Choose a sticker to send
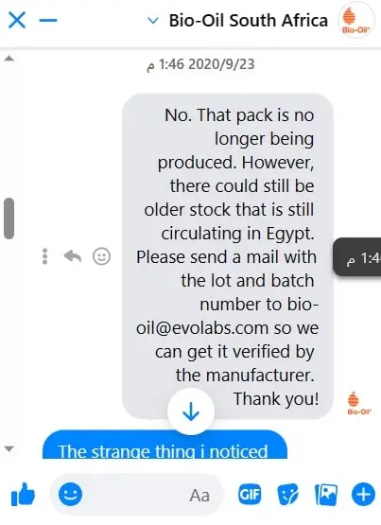Screen dimensions: 381x525 [288, 494]
